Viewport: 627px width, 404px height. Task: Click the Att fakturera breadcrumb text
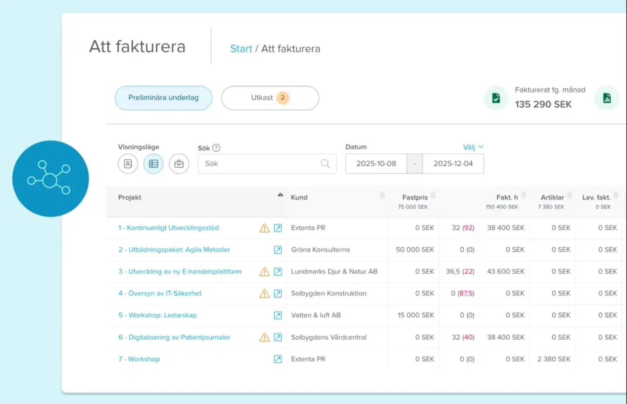click(290, 49)
